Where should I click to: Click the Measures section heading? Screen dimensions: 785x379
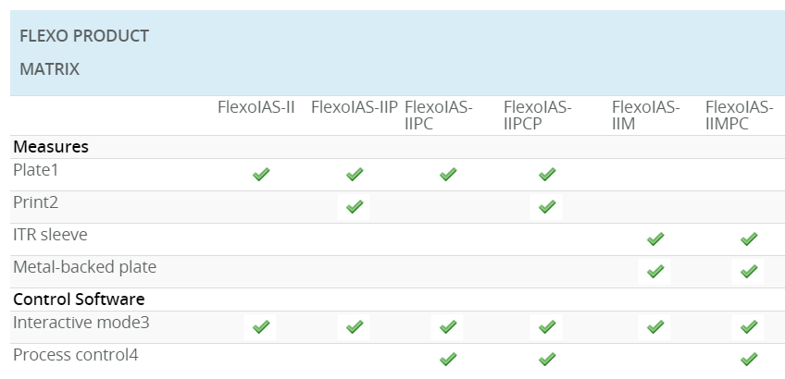click(x=51, y=147)
